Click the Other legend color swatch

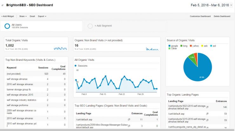pos(170,48)
